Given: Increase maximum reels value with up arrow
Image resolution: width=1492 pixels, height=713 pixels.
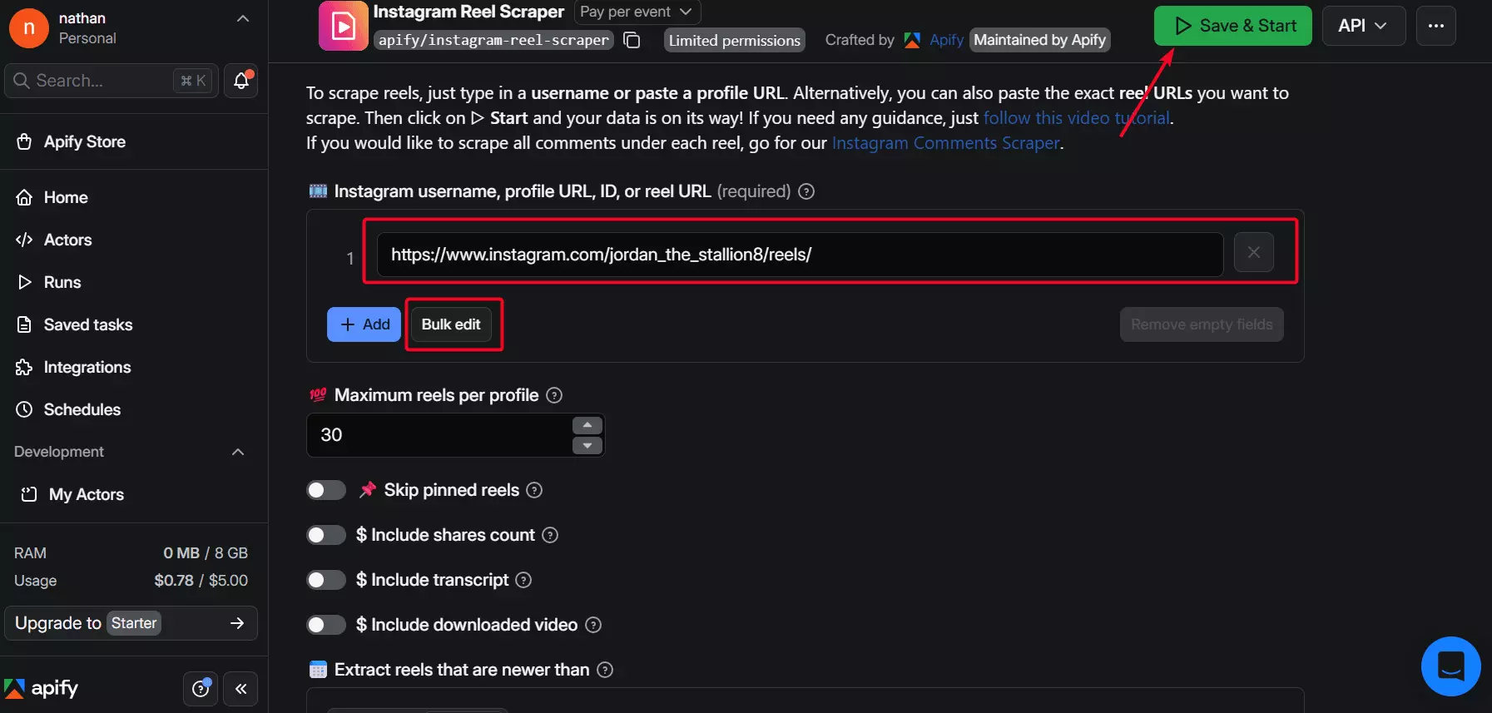Looking at the screenshot, I should [x=587, y=425].
